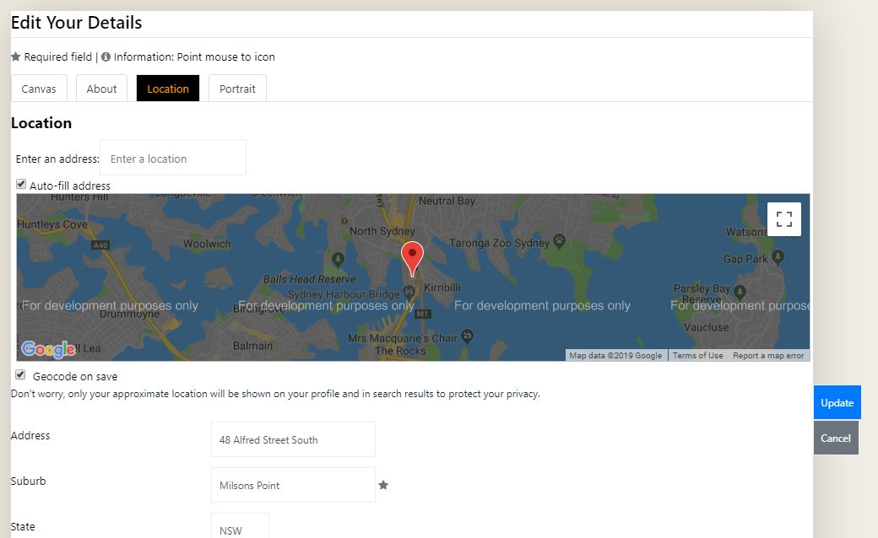Click the Kirribilli map label
Screen dimensions: 878x538
click(x=442, y=288)
